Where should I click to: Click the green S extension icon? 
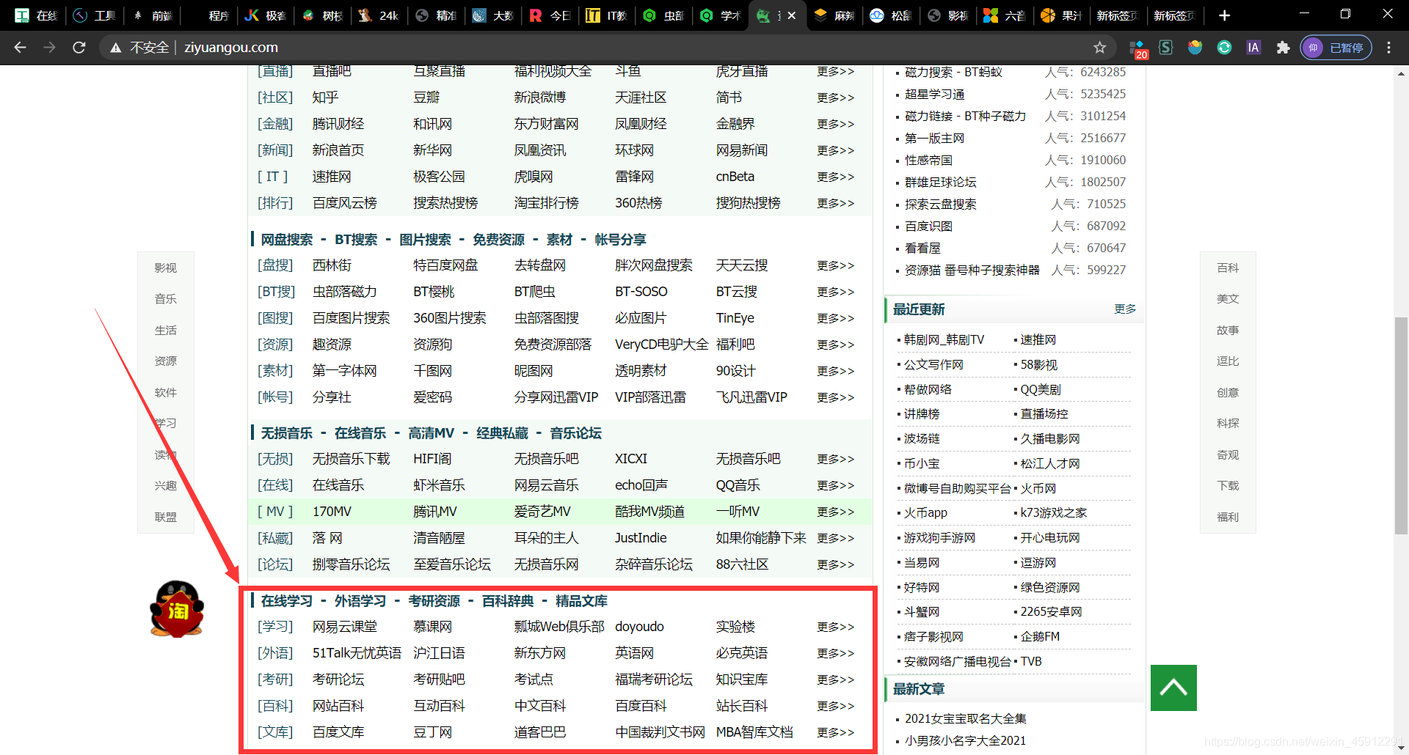(1165, 48)
